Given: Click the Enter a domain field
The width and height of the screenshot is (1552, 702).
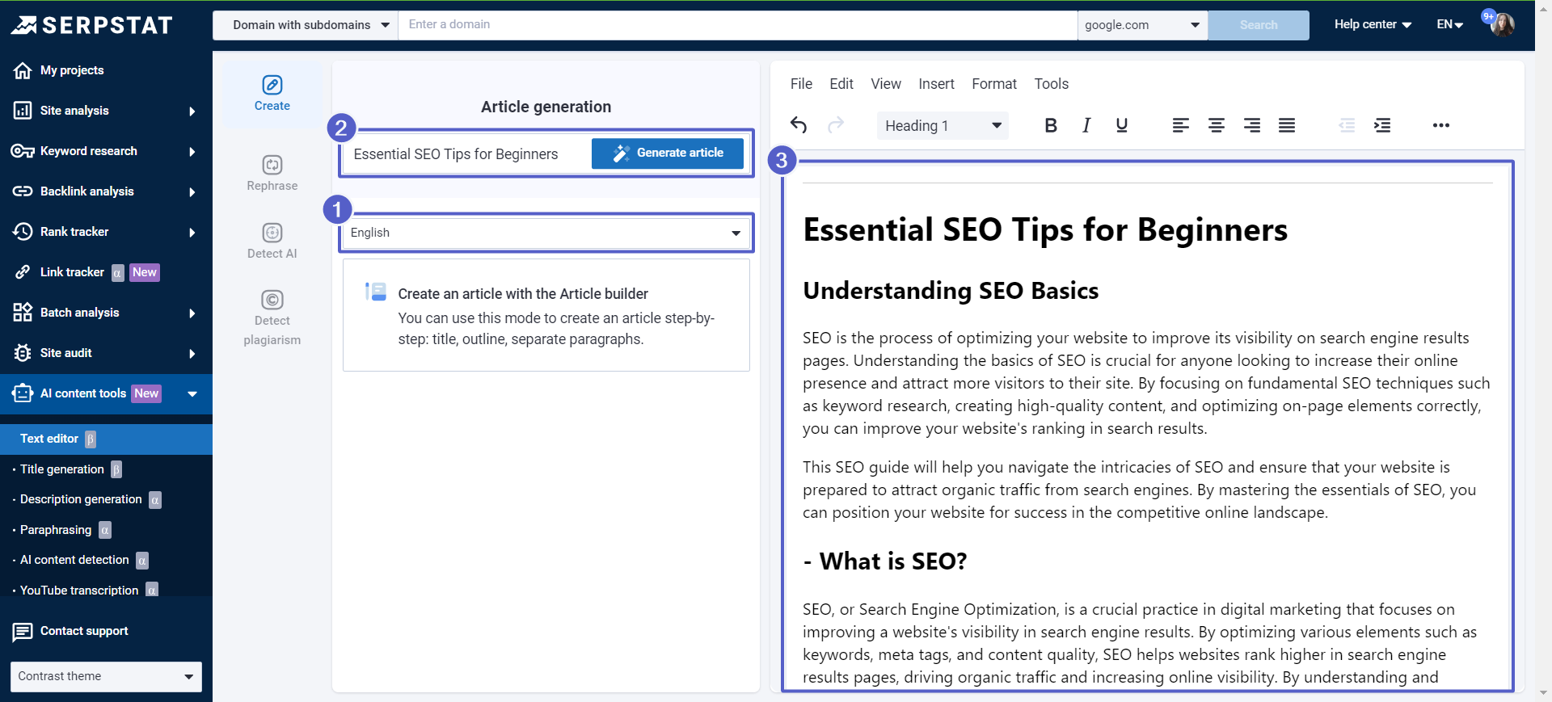Looking at the screenshot, I should click(737, 25).
